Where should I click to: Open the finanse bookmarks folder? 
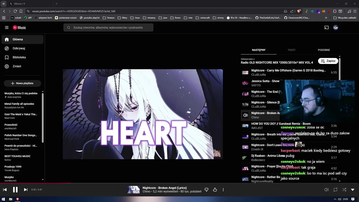click(109, 18)
